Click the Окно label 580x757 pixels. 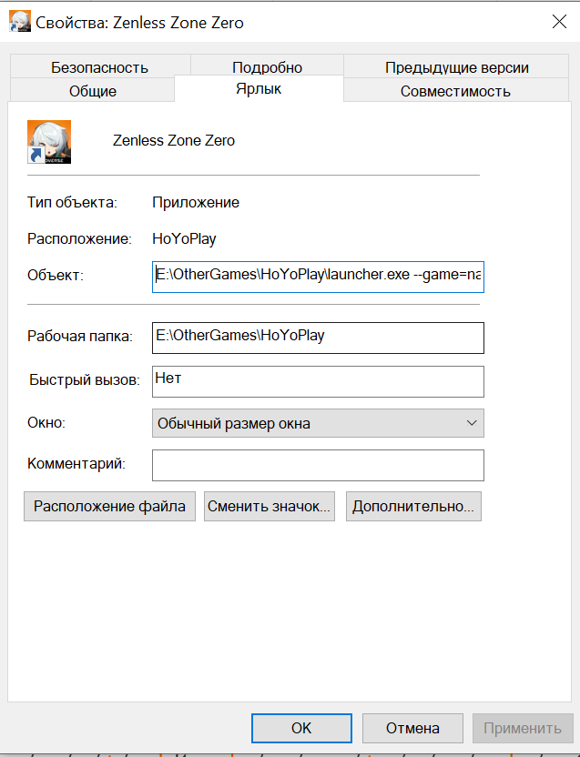point(46,422)
